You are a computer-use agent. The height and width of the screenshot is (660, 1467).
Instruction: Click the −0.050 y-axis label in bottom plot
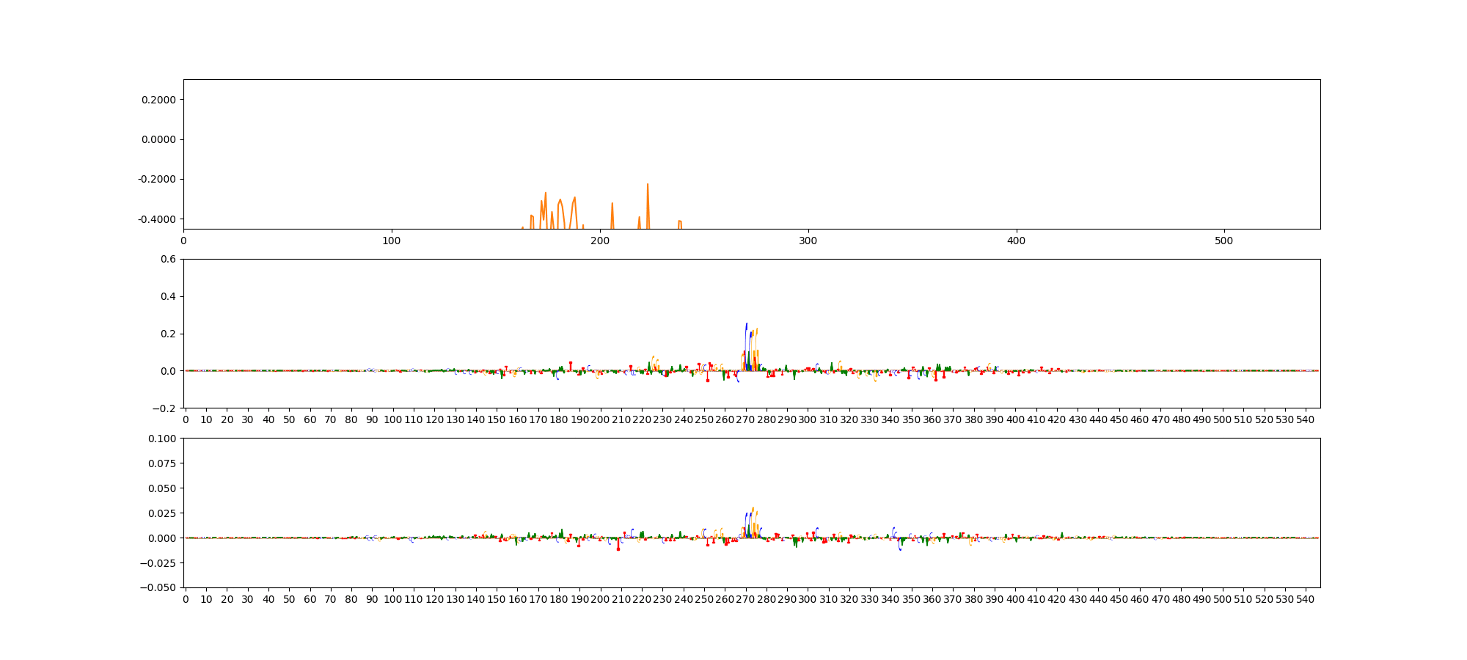coord(160,587)
